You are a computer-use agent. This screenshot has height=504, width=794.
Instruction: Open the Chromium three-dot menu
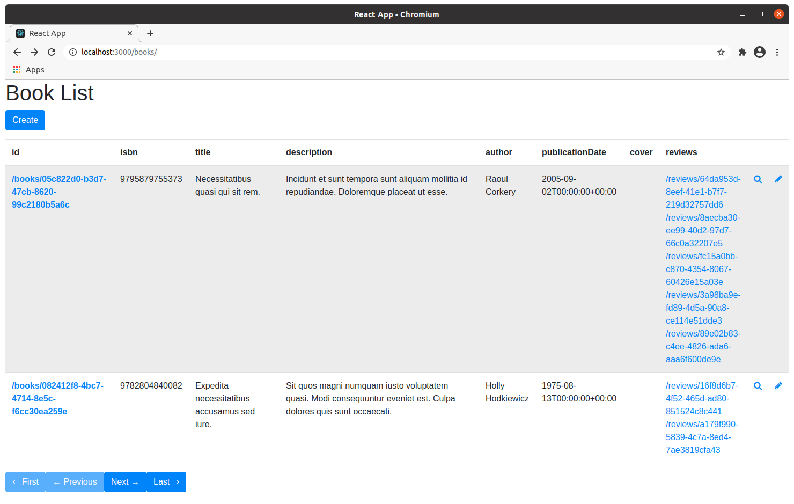click(x=777, y=52)
